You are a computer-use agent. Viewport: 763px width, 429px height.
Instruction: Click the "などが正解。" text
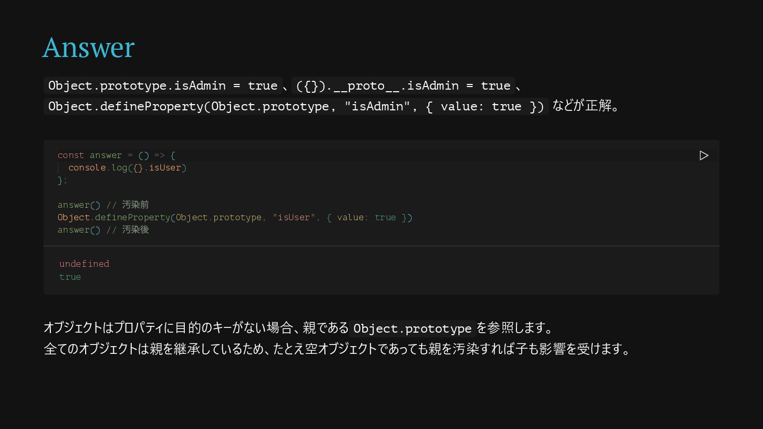[585, 106]
